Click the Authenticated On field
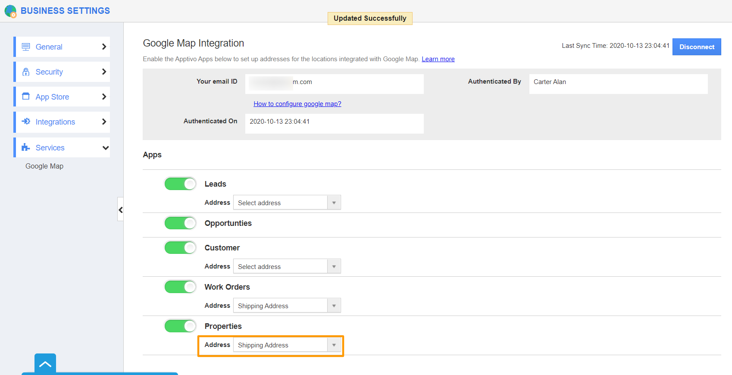Screen dimensions: 732x375 (335, 124)
